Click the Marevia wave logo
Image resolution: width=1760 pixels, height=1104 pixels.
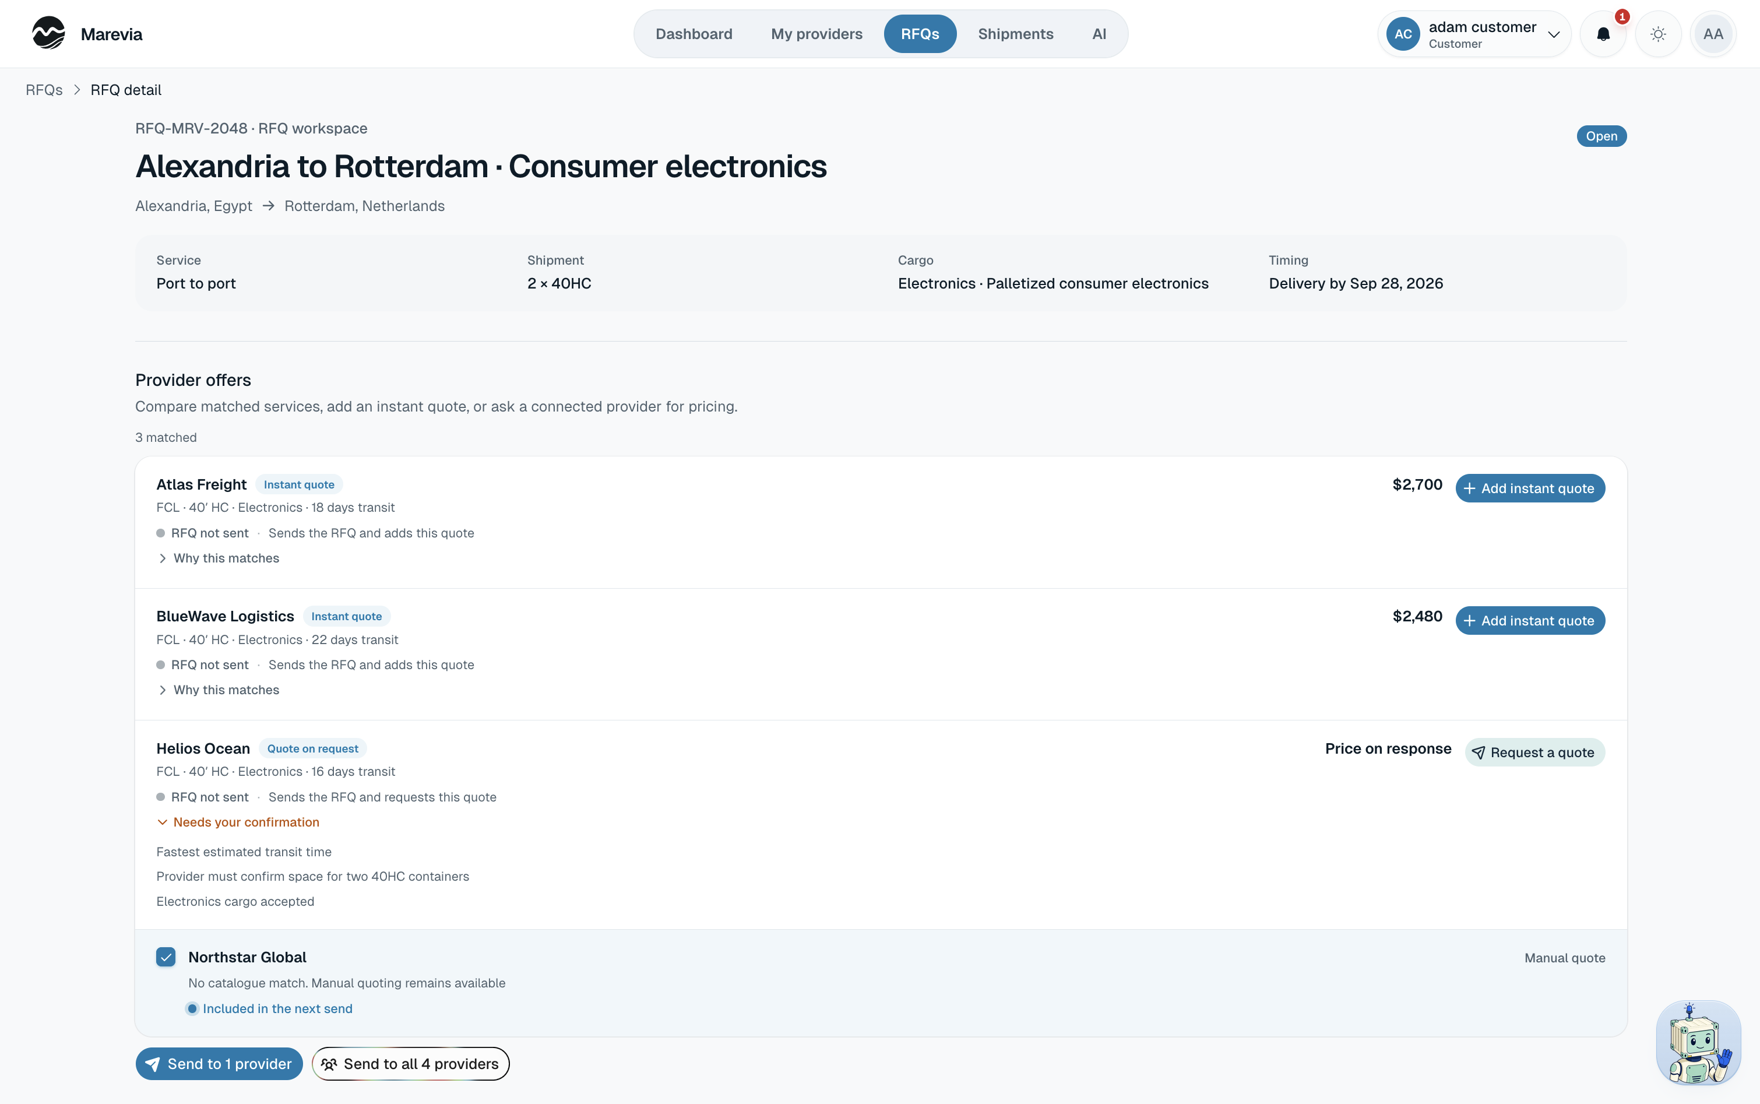tap(48, 34)
